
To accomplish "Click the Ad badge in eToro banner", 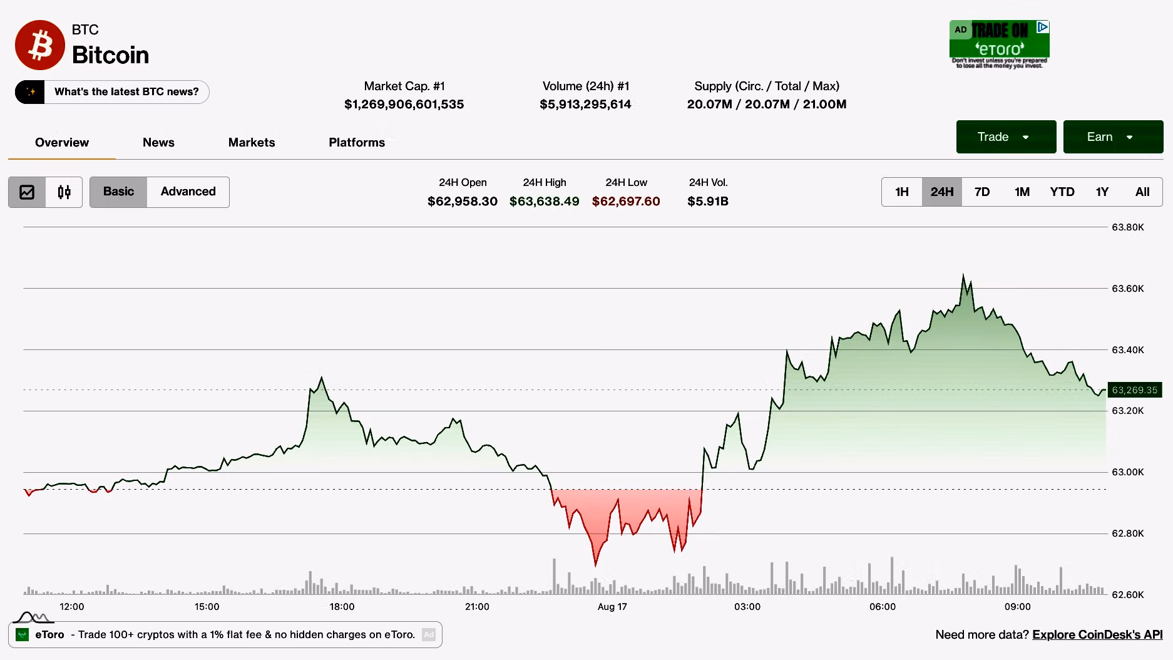I will point(429,634).
